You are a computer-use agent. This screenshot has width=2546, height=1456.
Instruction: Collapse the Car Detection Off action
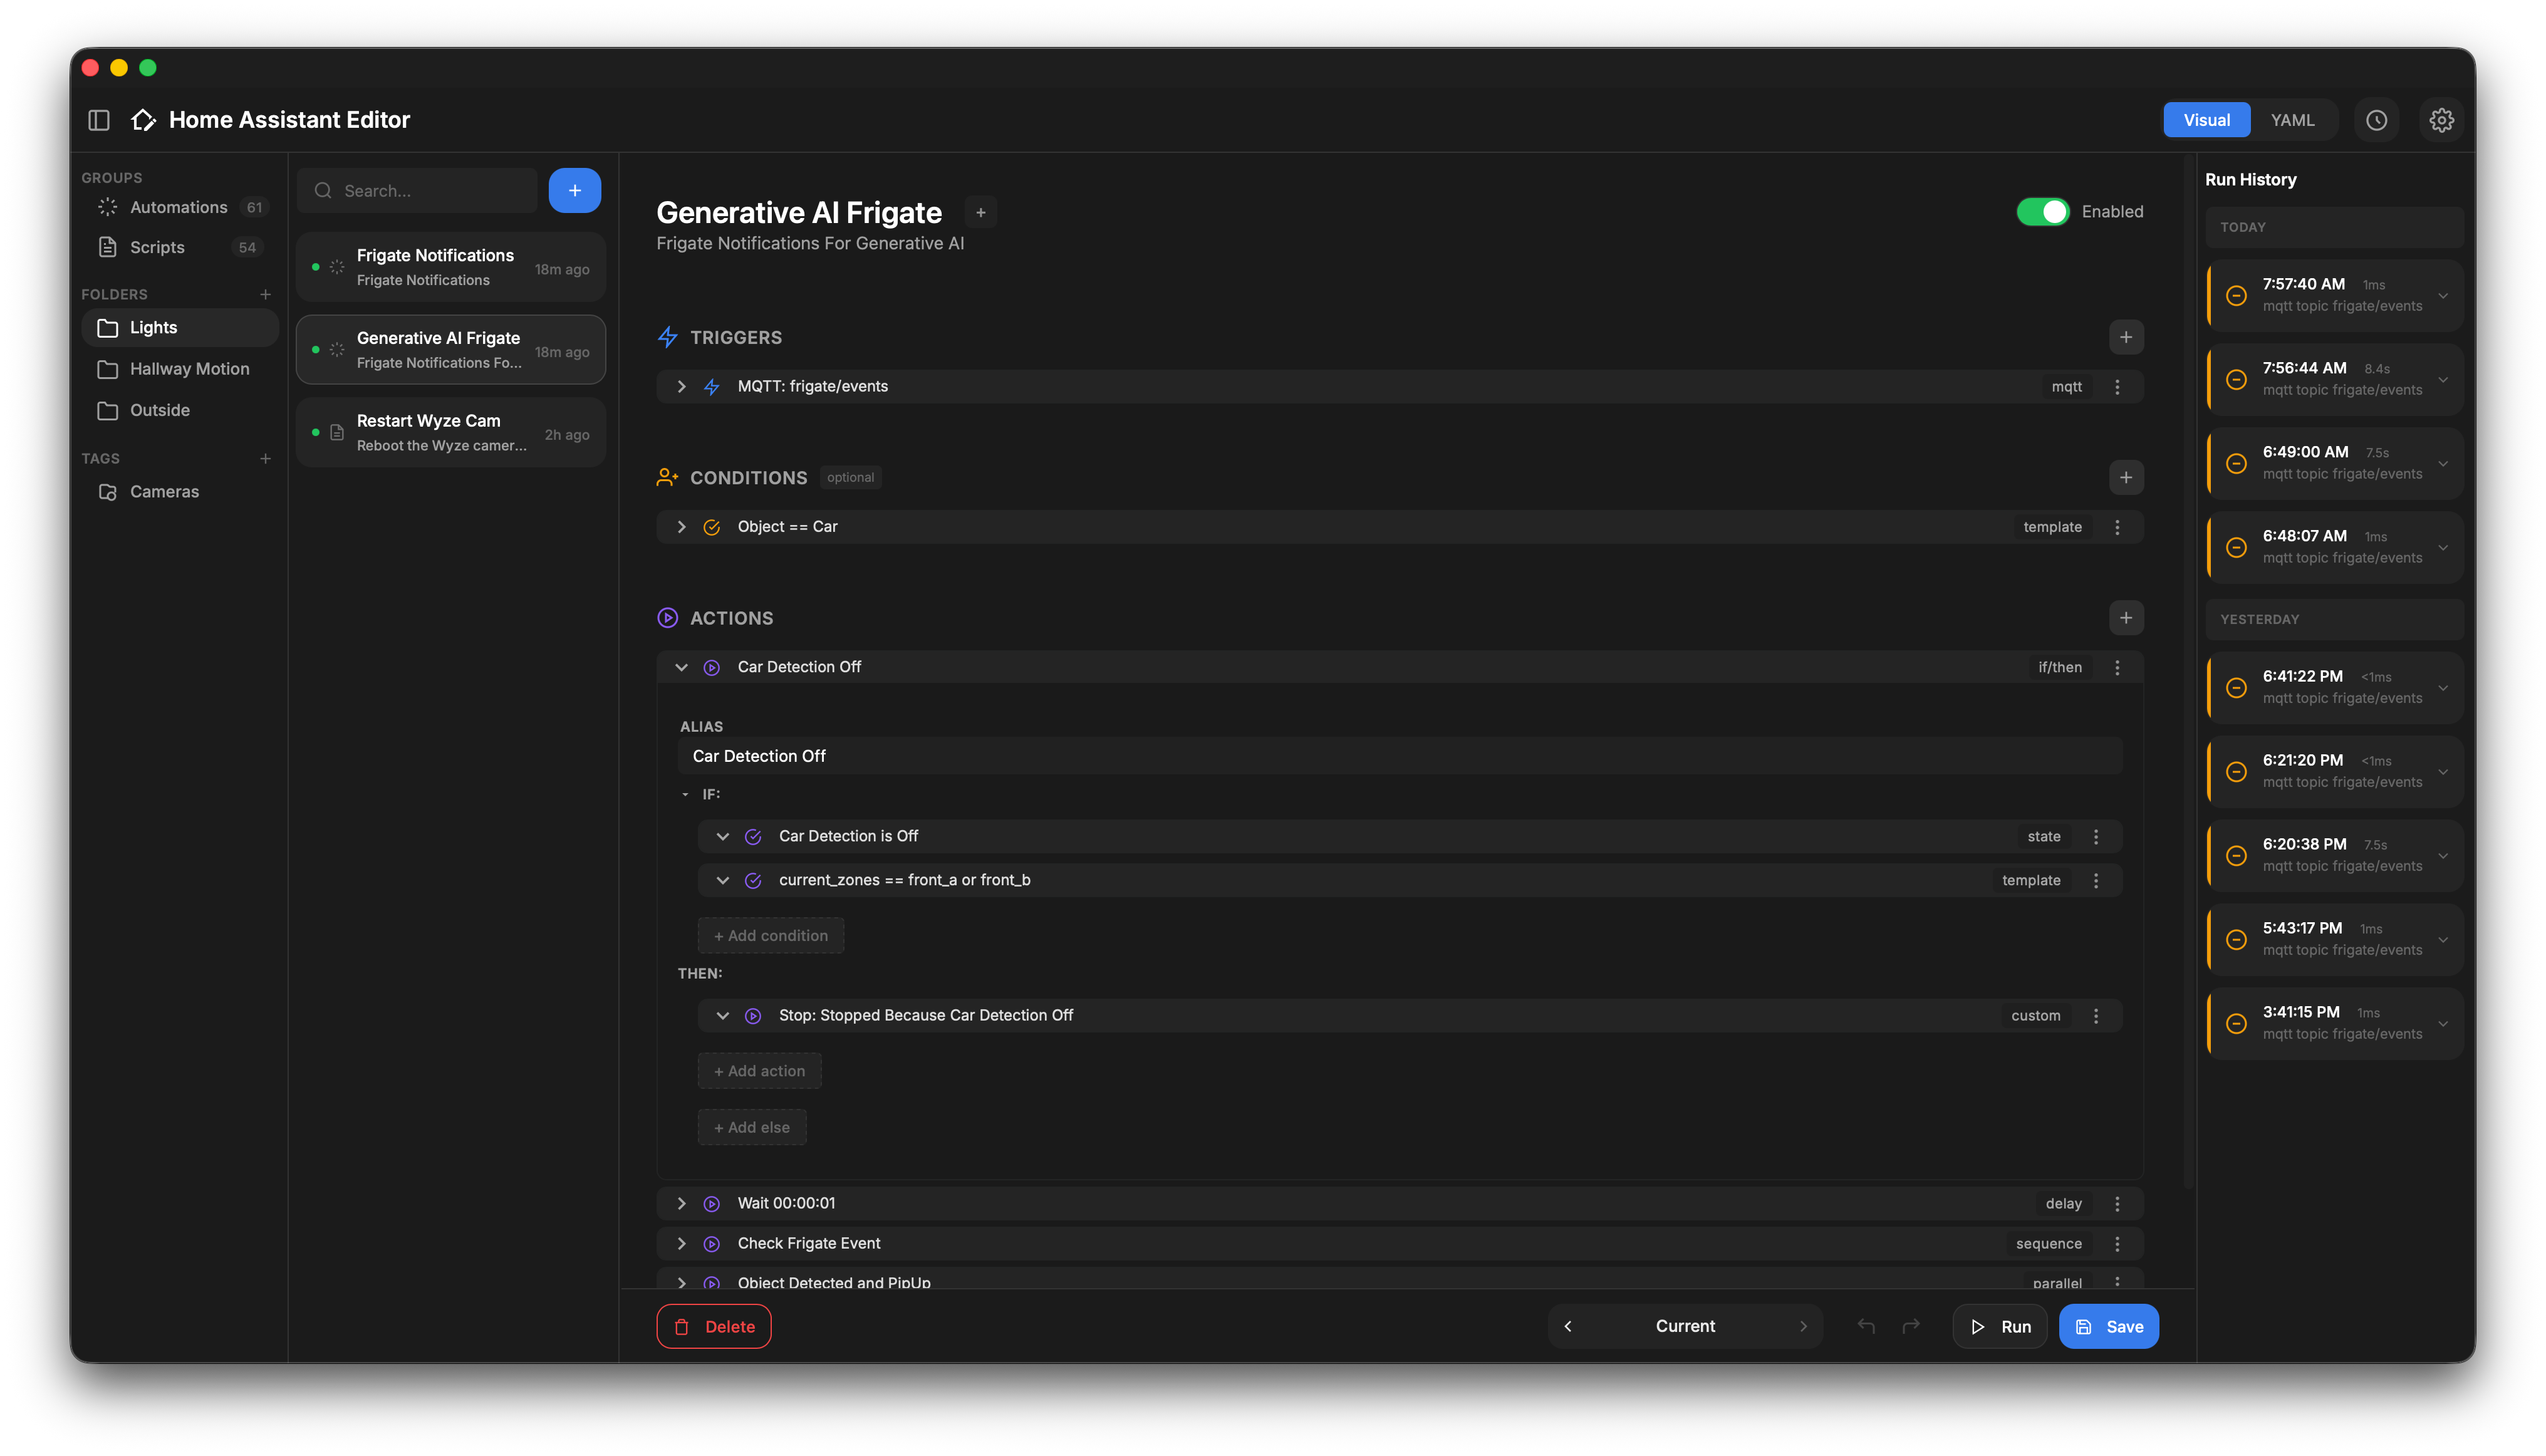(x=681, y=666)
